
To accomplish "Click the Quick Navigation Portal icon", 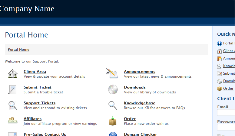I will 220,44.
